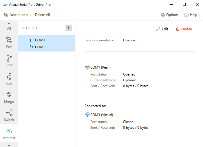Open the Pair bundle section

pyautogui.click(x=9, y=43)
